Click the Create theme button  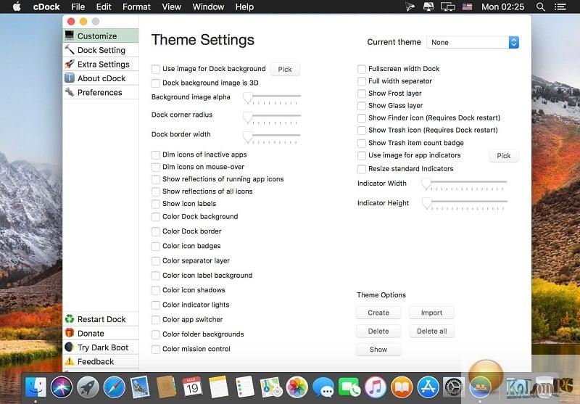(x=378, y=313)
